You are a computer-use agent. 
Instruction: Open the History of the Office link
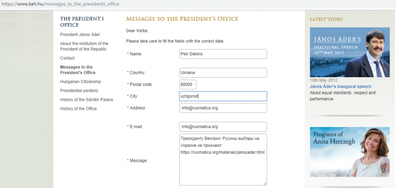tap(78, 109)
